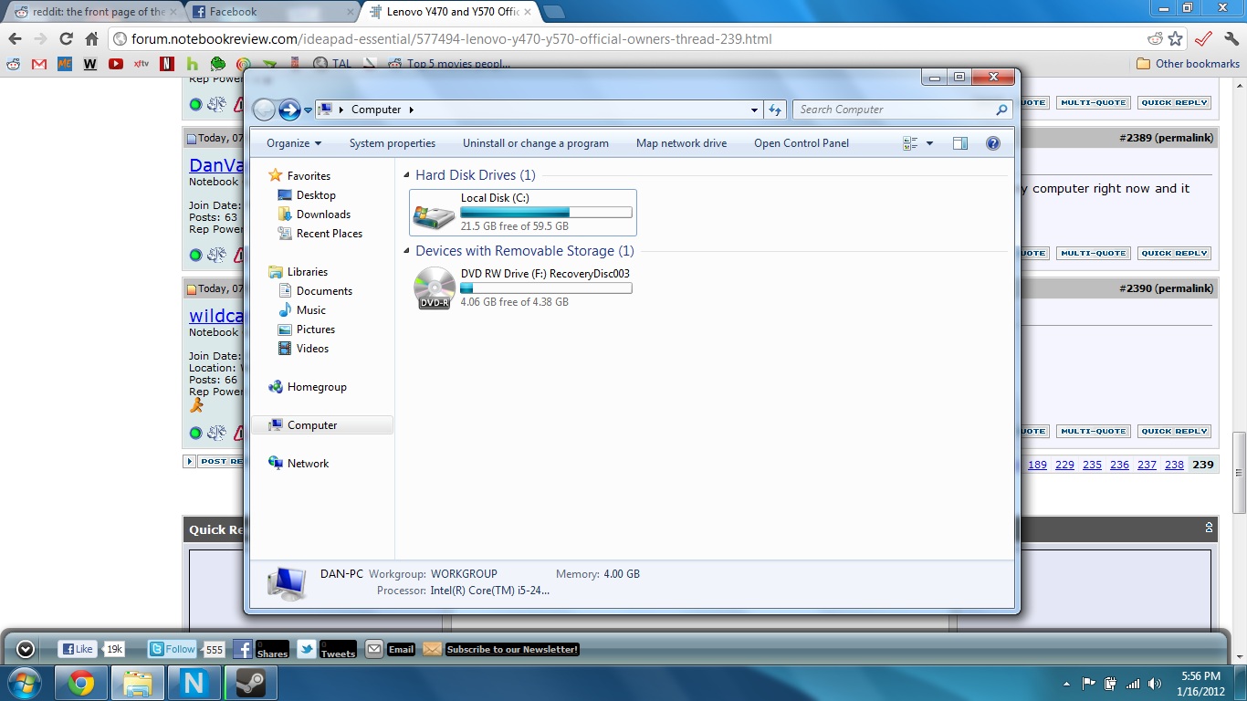This screenshot has width=1247, height=701.
Task: Select the Local Disk (C:) drive
Action: (x=523, y=213)
